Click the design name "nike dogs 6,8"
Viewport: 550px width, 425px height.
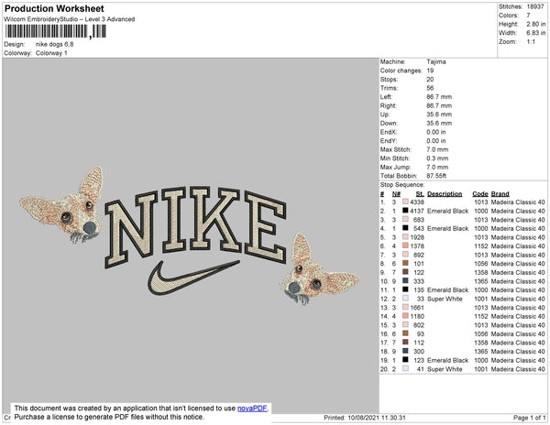55,45
